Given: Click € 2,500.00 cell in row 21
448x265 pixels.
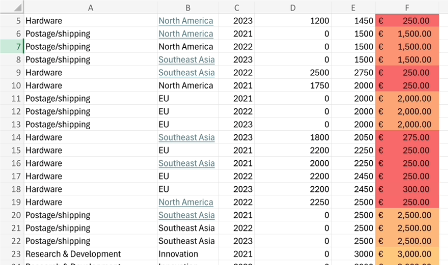Looking at the screenshot, I should 407,228.
